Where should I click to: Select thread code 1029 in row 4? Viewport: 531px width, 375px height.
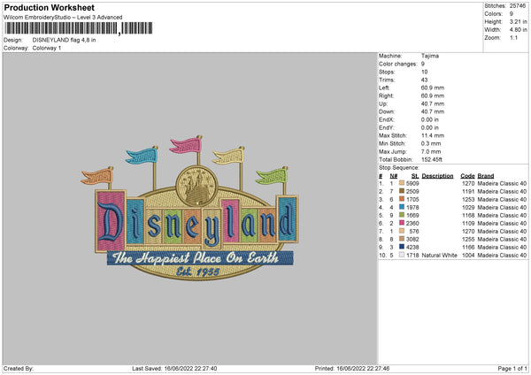point(468,207)
